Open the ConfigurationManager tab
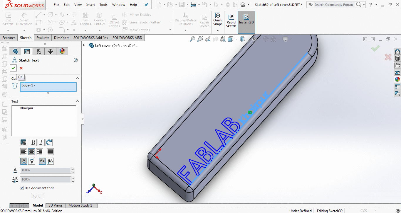The image size is (401, 213). pyautogui.click(x=39, y=51)
